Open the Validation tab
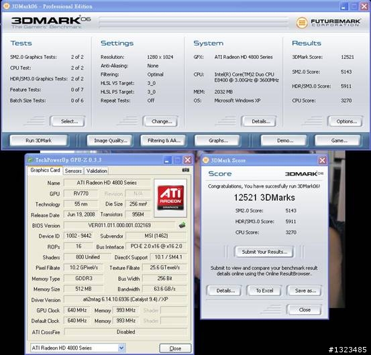Screen dimensions: 371x355 [97, 171]
